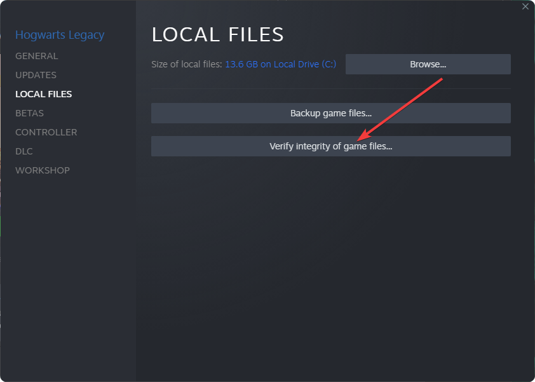This screenshot has width=535, height=382.
Task: Show the DLC tab
Action: 24,151
